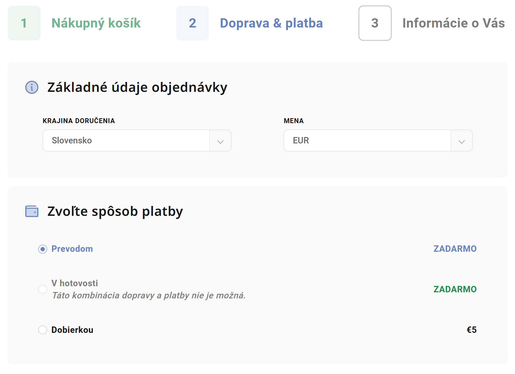Click the info icon beside Základné údaje objednávky
This screenshot has width=515, height=374.
click(x=31, y=87)
